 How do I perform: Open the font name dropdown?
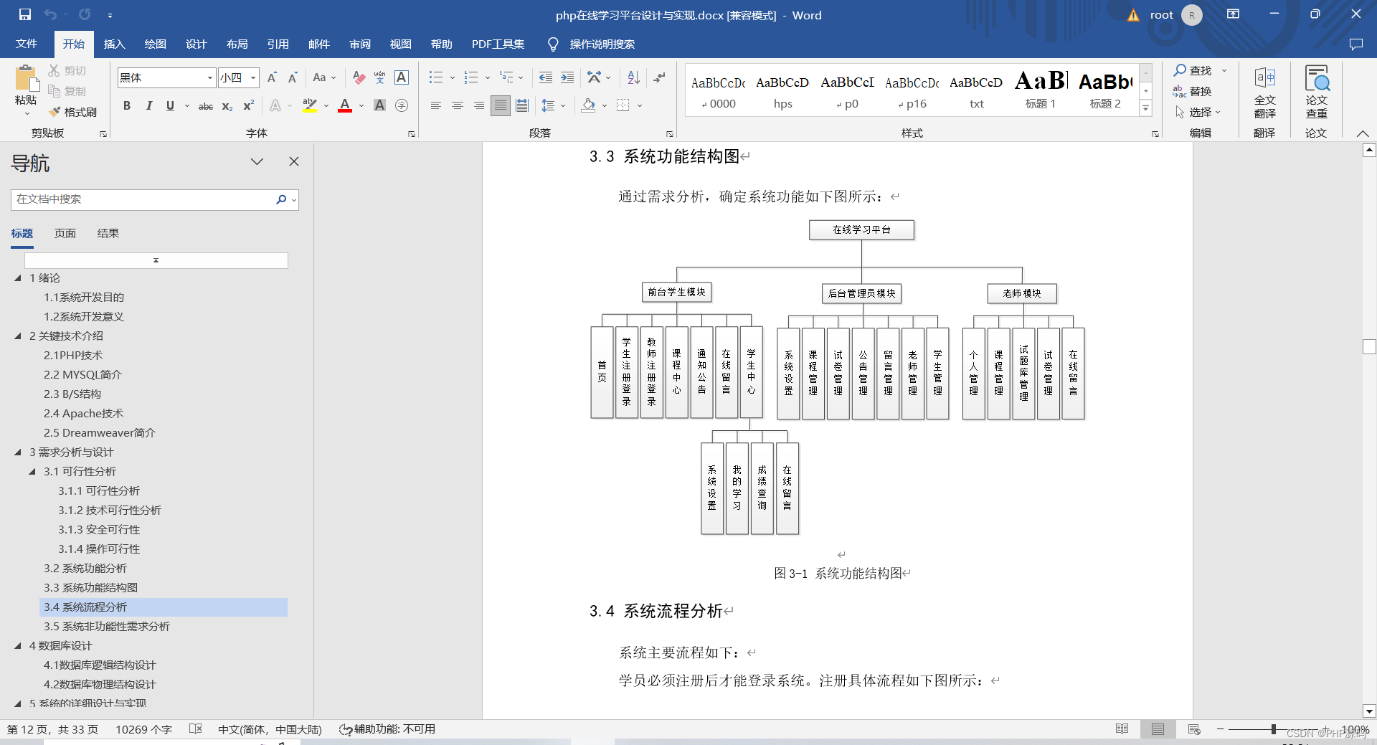coord(210,77)
